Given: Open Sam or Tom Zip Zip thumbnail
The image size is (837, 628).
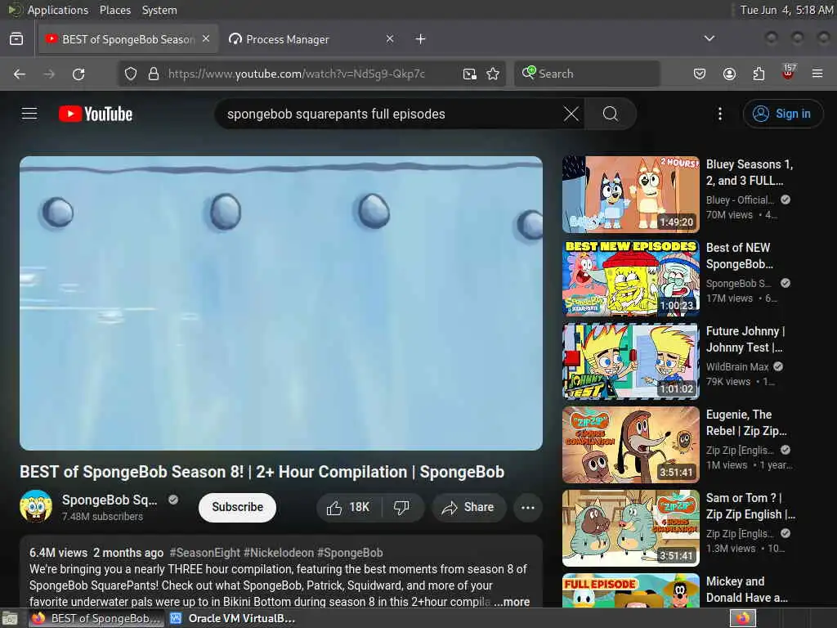Looking at the screenshot, I should [631, 528].
